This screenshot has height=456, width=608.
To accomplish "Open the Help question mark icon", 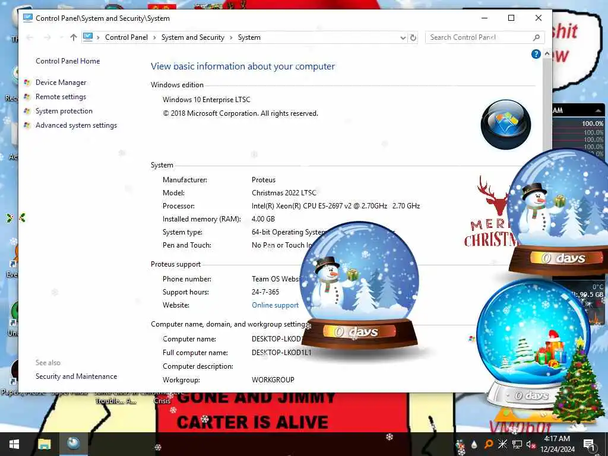I will pyautogui.click(x=536, y=54).
